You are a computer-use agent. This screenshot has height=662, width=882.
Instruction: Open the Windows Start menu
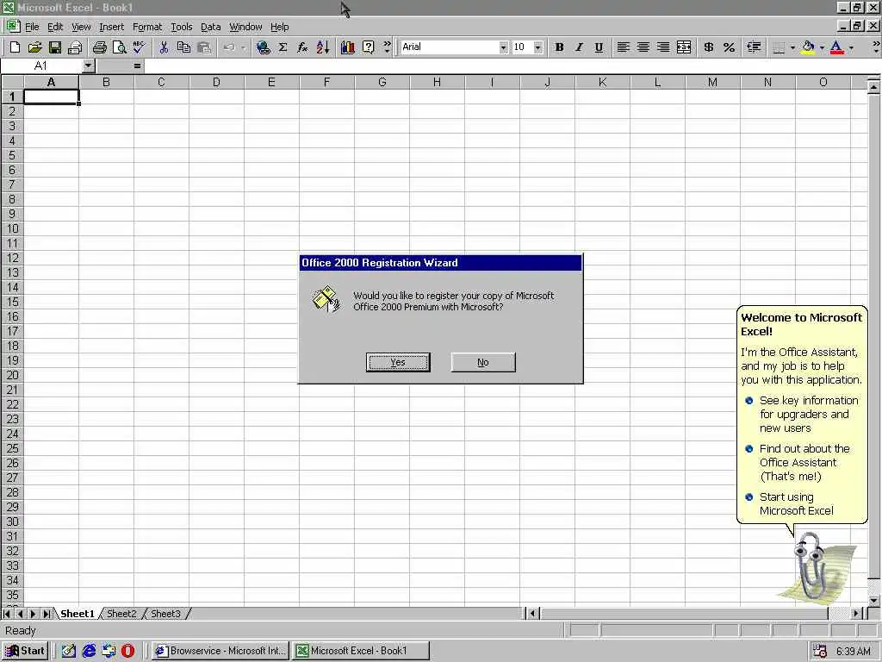coord(25,651)
